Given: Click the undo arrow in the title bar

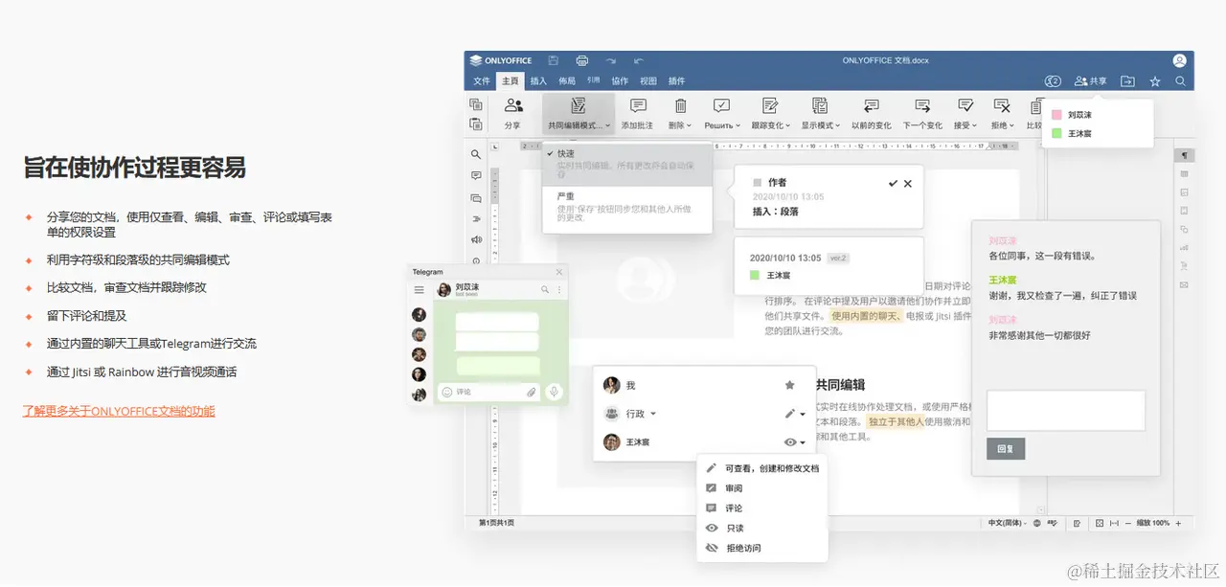Looking at the screenshot, I should 639,60.
